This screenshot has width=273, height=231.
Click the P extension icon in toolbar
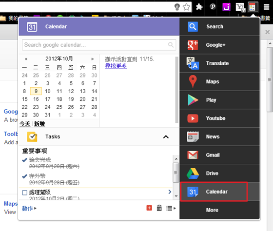(x=213, y=7)
